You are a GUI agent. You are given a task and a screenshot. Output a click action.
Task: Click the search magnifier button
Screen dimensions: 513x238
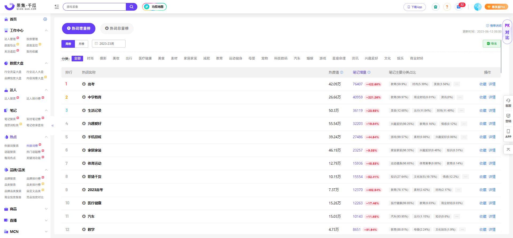coord(131,7)
